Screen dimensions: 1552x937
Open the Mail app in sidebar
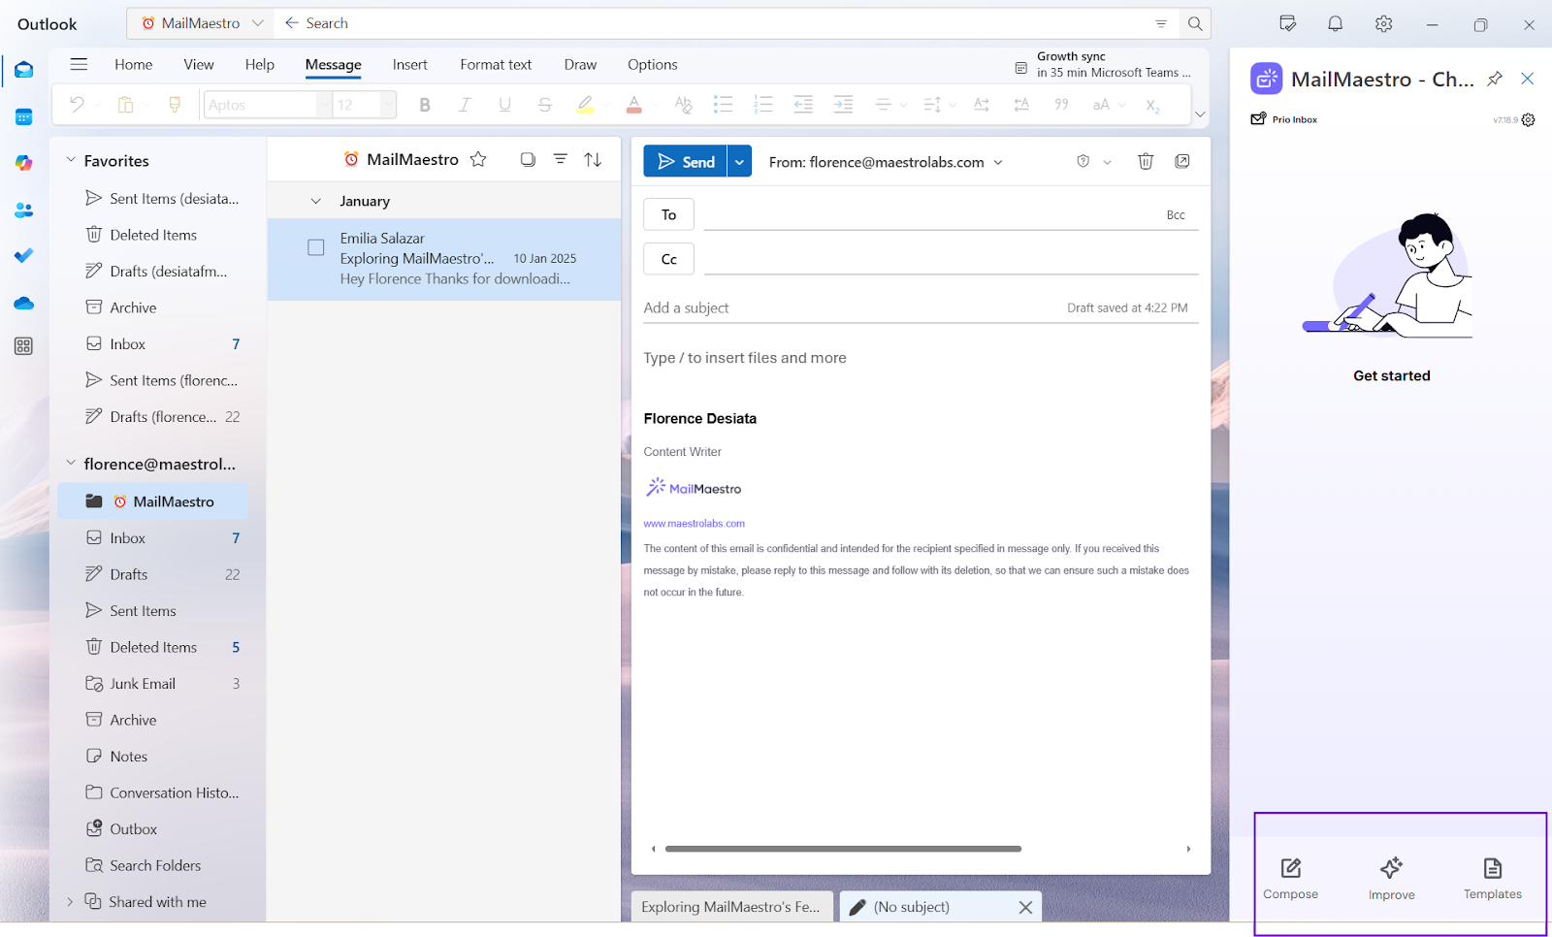pos(24,70)
